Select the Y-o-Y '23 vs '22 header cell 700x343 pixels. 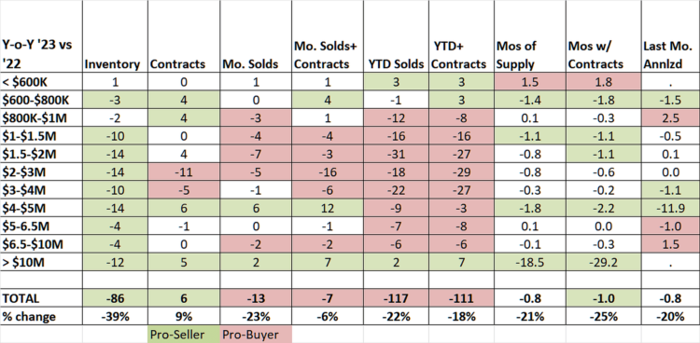(x=41, y=54)
